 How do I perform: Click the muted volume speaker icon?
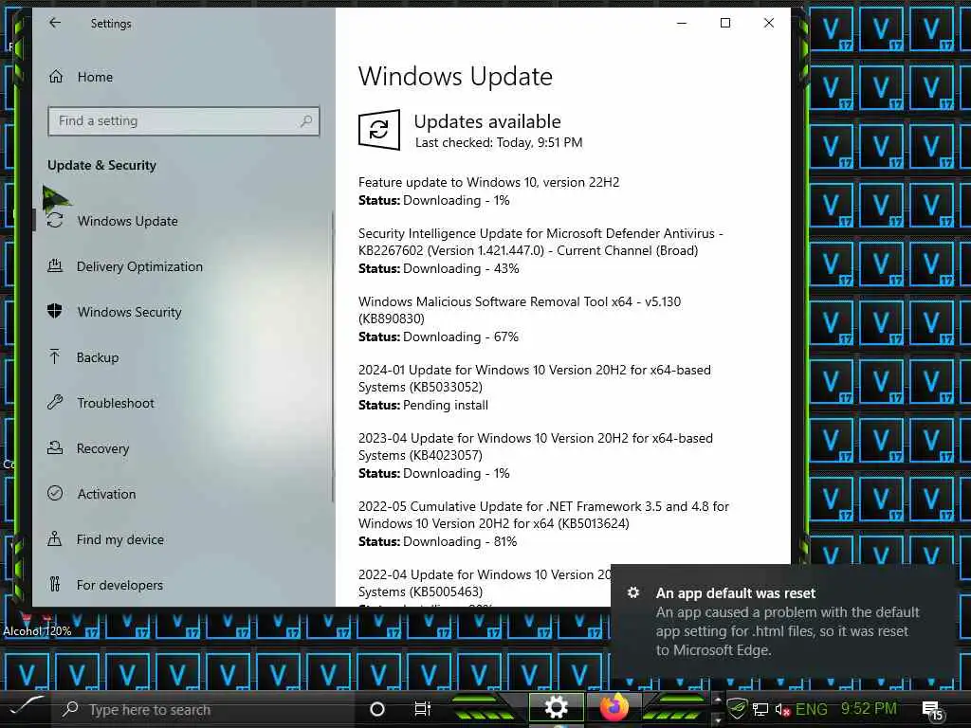[x=782, y=709]
